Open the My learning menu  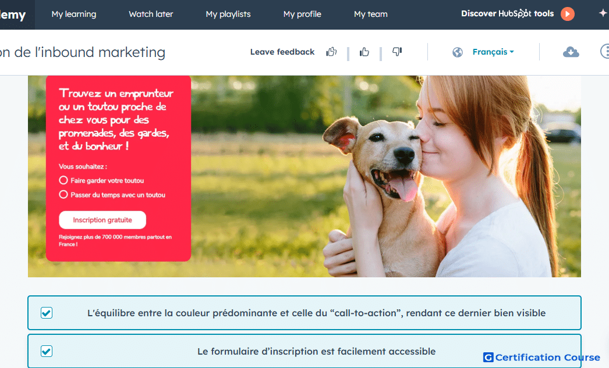pyautogui.click(x=74, y=14)
